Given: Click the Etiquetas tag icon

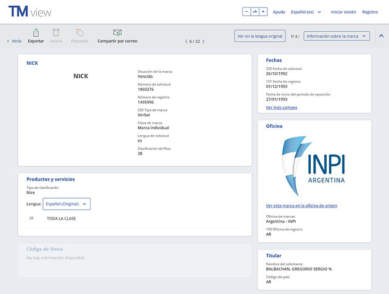Looking at the screenshot, I should 80,33.
